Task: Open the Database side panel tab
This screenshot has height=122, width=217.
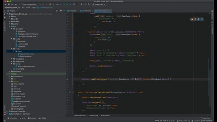Action: tap(212, 15)
